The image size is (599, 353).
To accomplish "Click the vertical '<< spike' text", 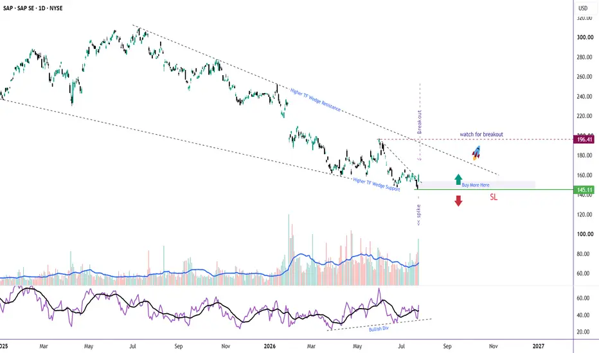I will 418,215.
